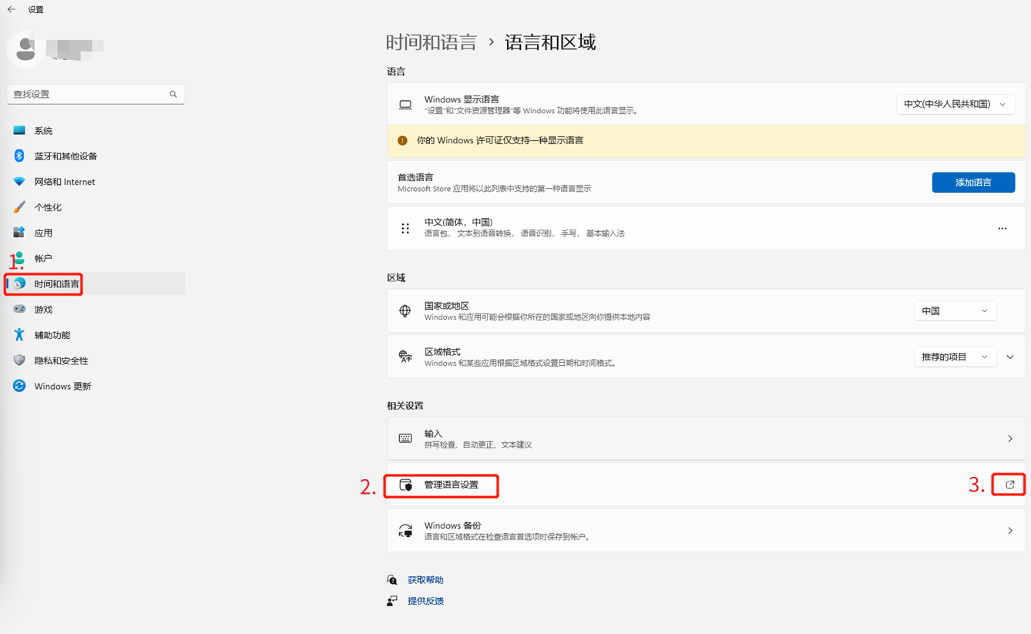Click the 查找设置 search field
Viewport: 1031px width, 634px height.
pos(96,94)
